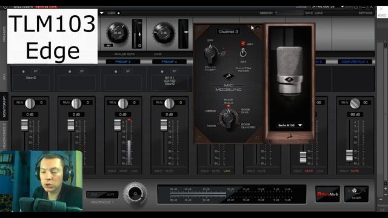Screen dimensions: 388x218
Task: Turn the Headphone 1 volume knob
Action: click(x=135, y=194)
